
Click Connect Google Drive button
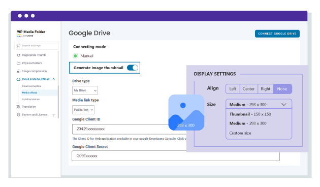(x=277, y=34)
